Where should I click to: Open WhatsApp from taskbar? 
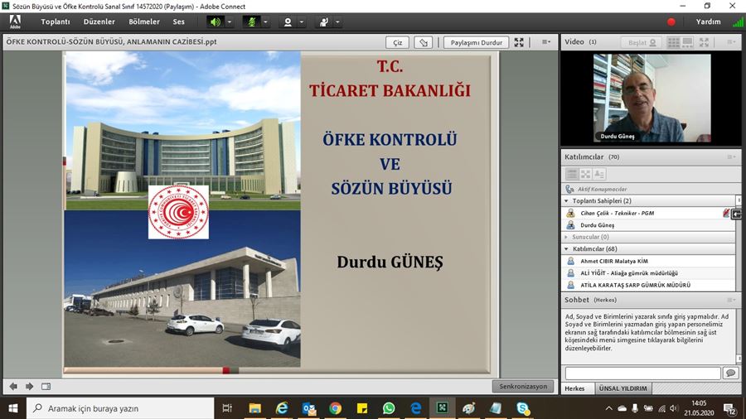pos(389,408)
